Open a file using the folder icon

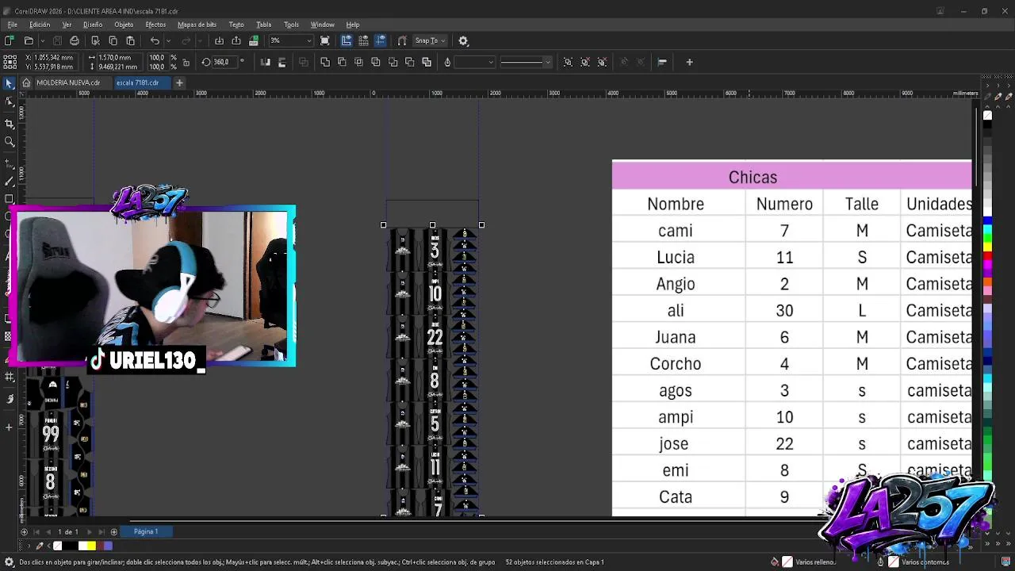click(29, 40)
